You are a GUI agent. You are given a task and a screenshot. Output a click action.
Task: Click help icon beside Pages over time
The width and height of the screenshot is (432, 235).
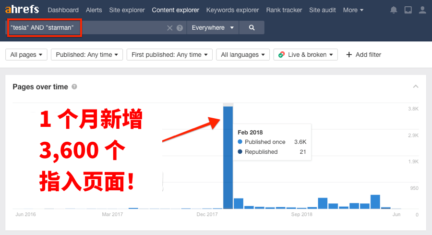[74, 87]
